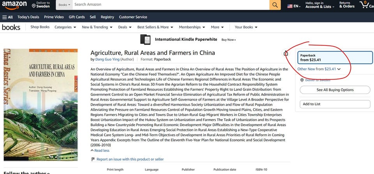The height and width of the screenshot is (174, 374).
Task: Click the share icon beside title
Action: click(x=286, y=53)
